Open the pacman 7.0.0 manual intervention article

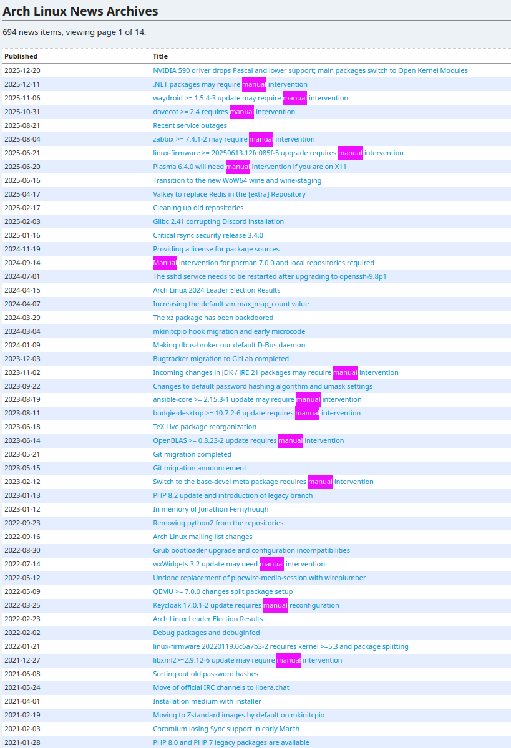(263, 263)
